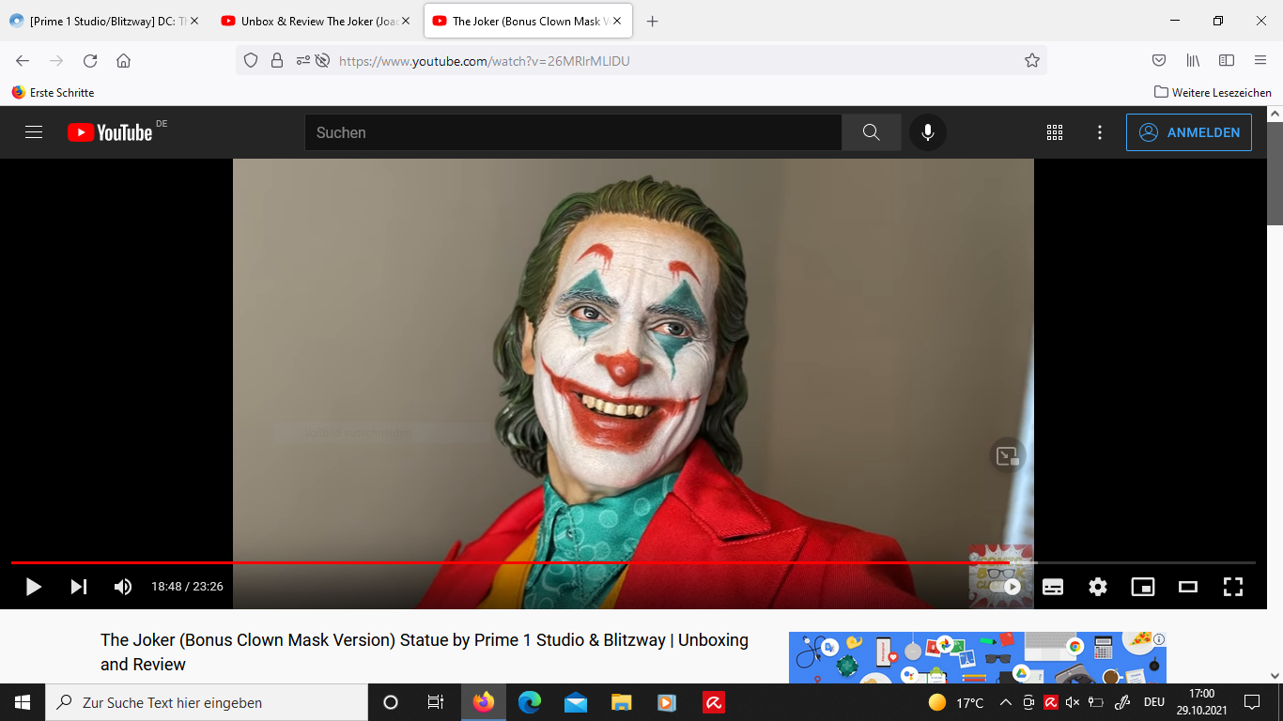Screen dimensions: 1283x721
Task: Open File Explorer from the taskbar
Action: (622, 702)
